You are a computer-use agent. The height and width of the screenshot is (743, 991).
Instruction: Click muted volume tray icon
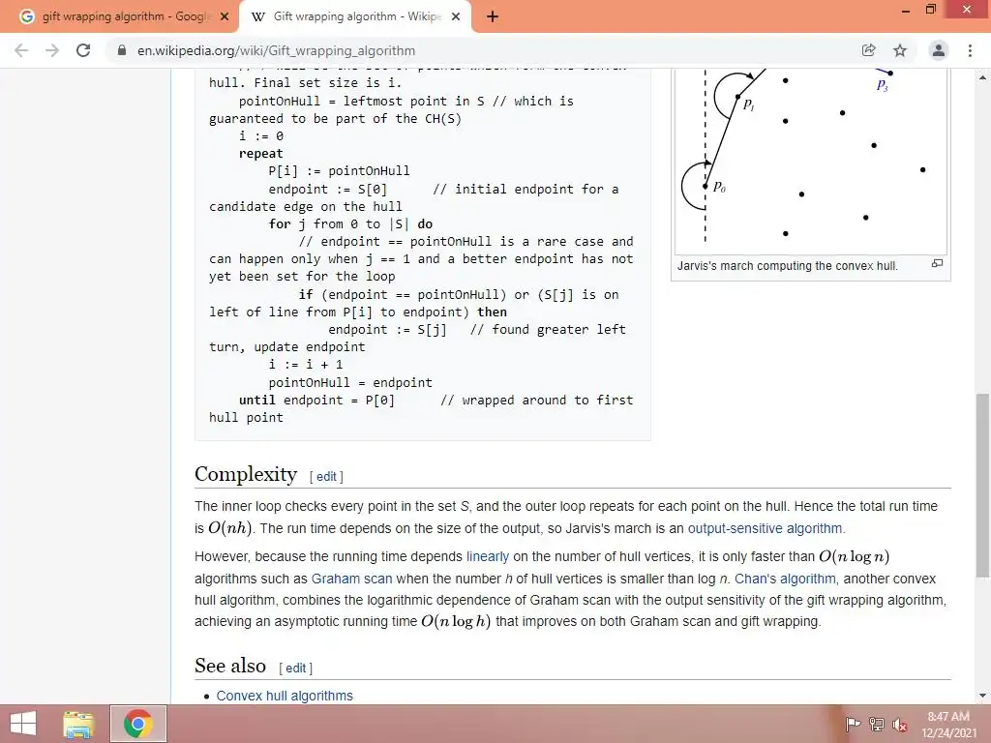click(x=899, y=725)
